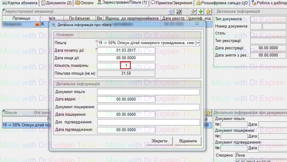Click Відмінити to cancel changes
Screen dimensions: 287x162
click(188, 141)
